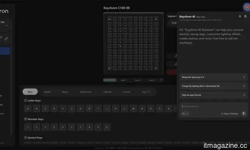250x150 pixels.
Task: Pick number key 5
Action: tap(63, 127)
